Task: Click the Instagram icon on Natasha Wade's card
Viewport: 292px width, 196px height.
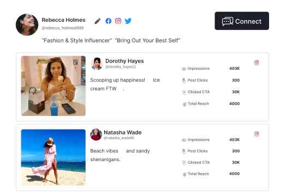Action: [x=257, y=134]
